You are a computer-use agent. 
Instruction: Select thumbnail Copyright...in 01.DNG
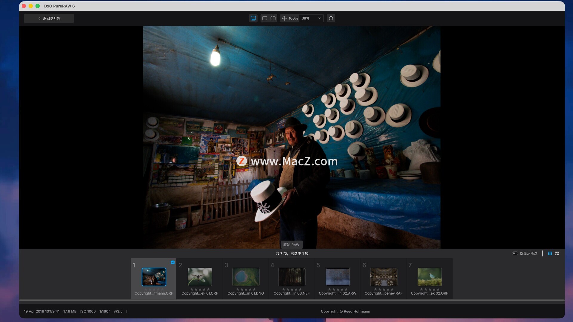tap(246, 277)
